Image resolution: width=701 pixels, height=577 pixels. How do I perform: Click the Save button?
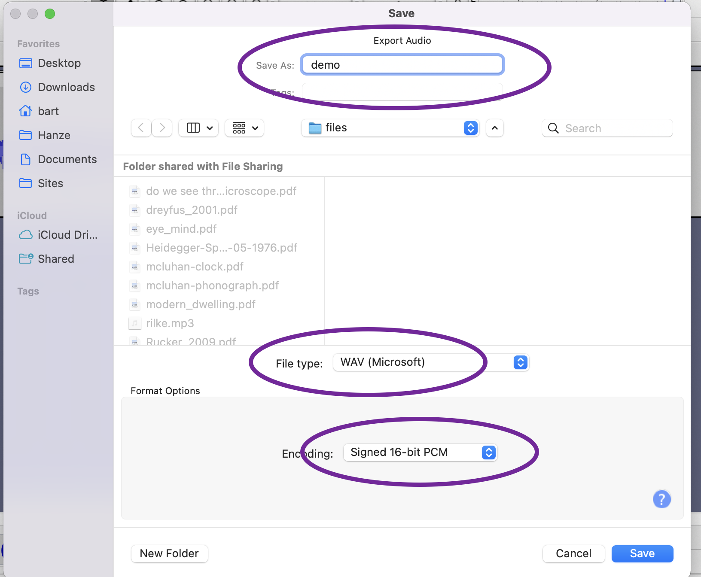tap(642, 553)
